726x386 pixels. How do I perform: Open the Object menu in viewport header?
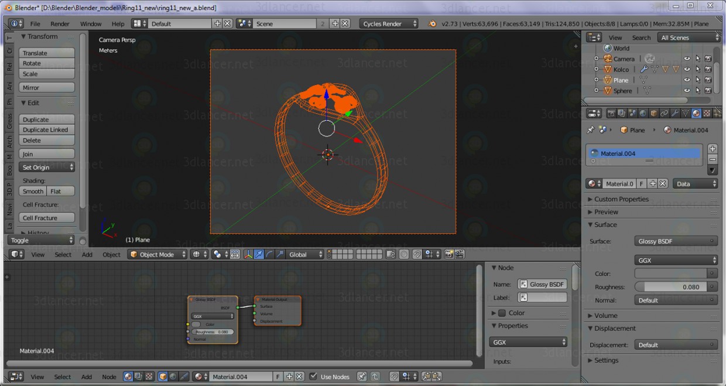pyautogui.click(x=111, y=255)
